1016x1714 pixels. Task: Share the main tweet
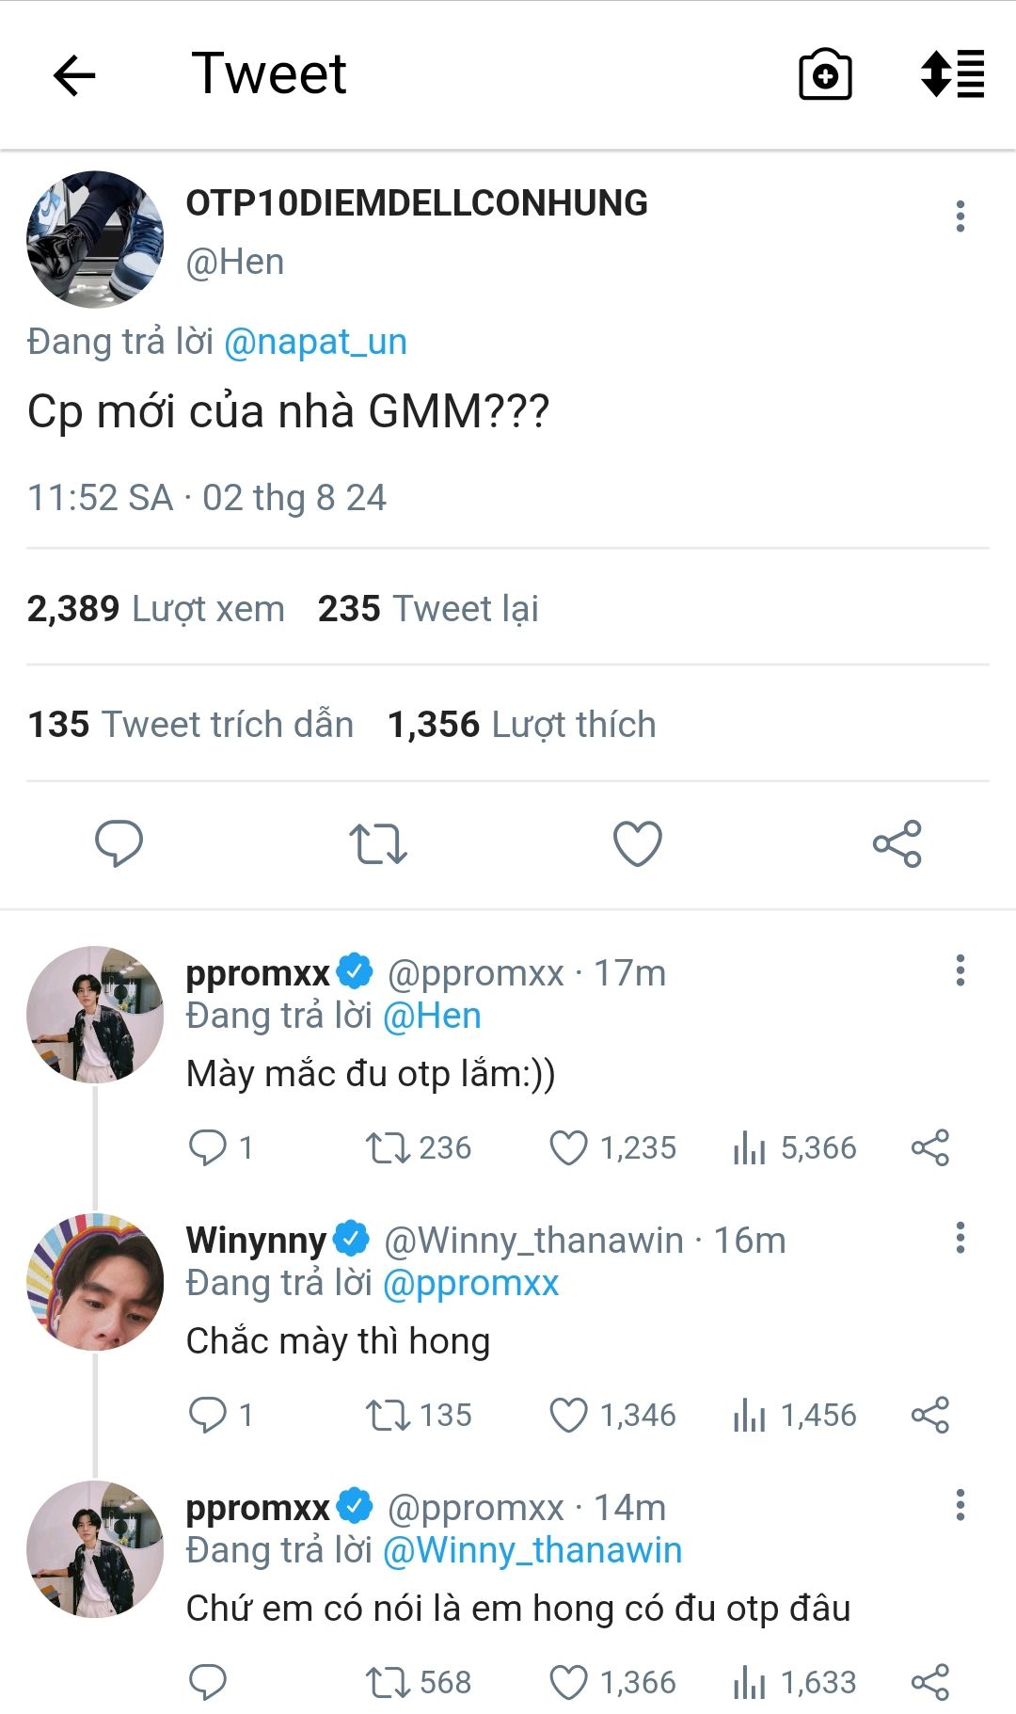(x=897, y=843)
